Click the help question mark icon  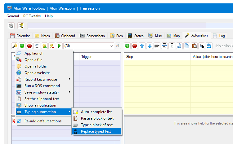tap(21, 26)
